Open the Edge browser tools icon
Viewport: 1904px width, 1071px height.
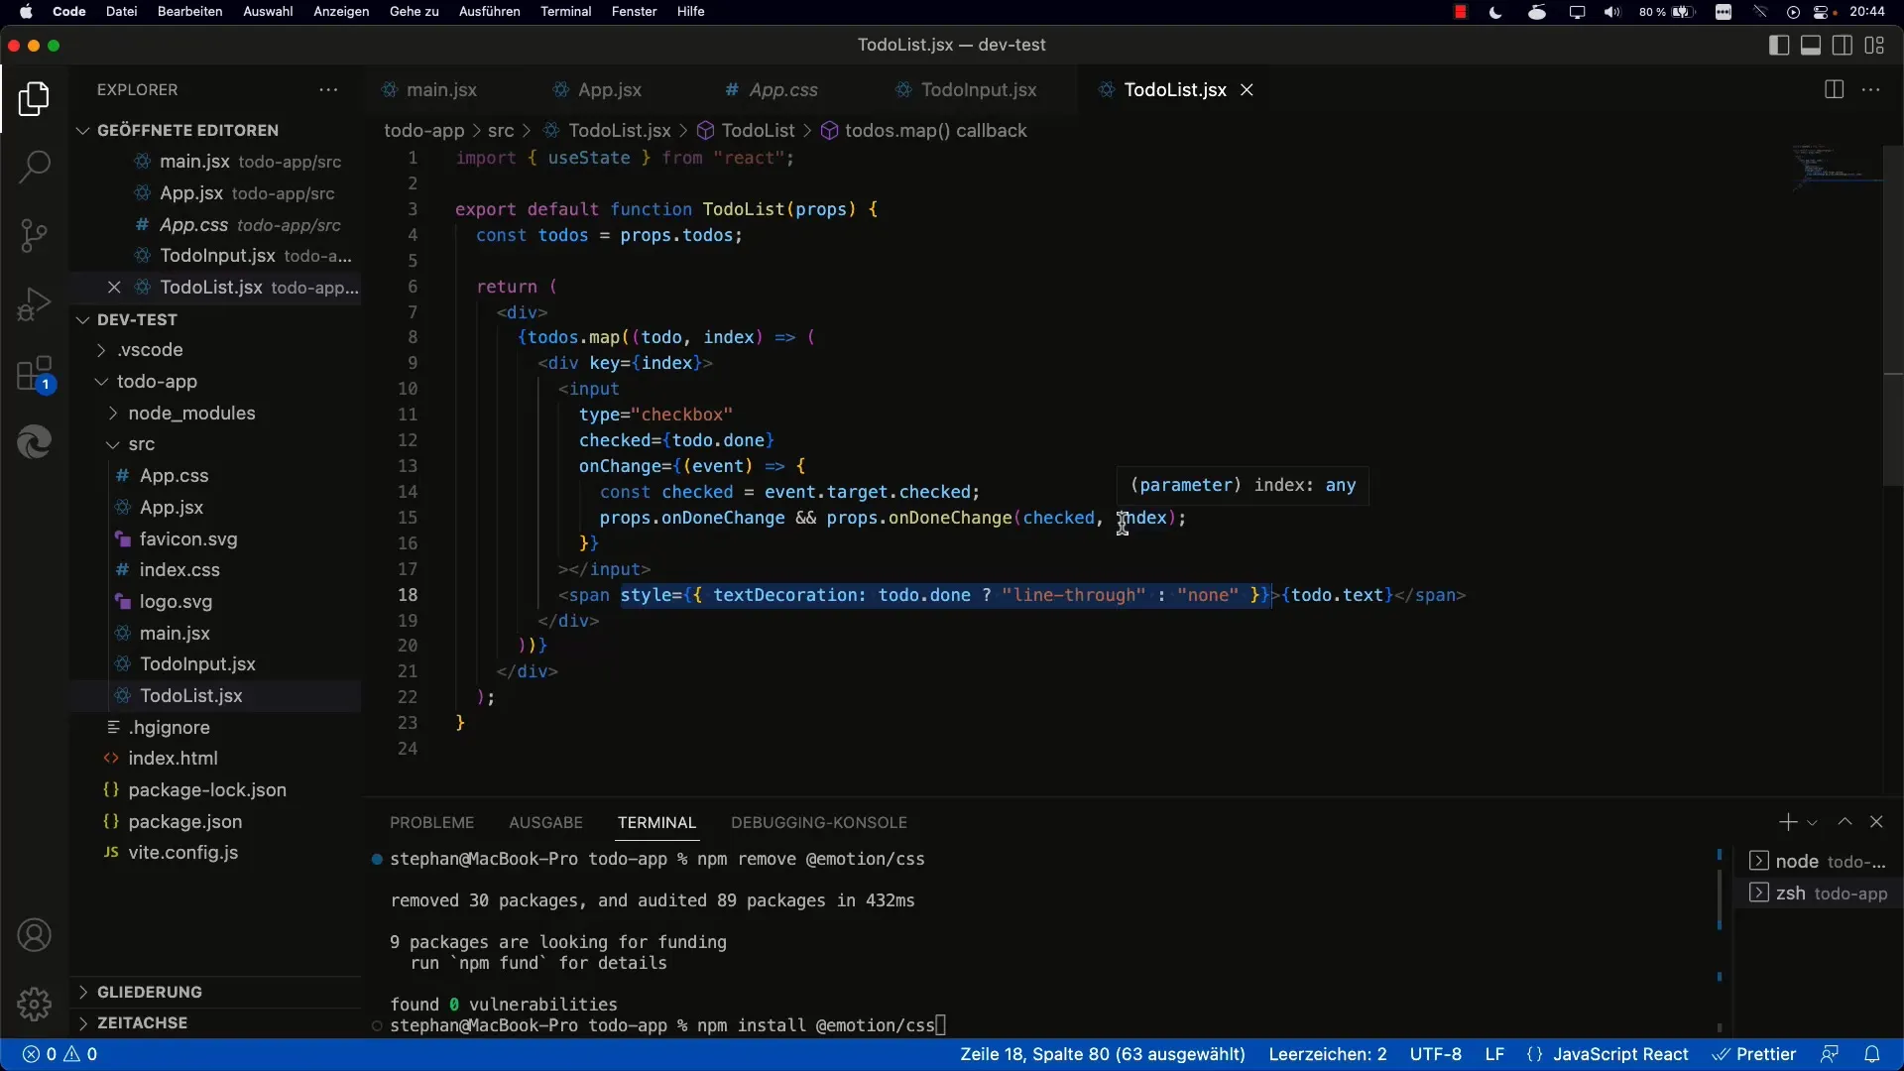(x=34, y=442)
